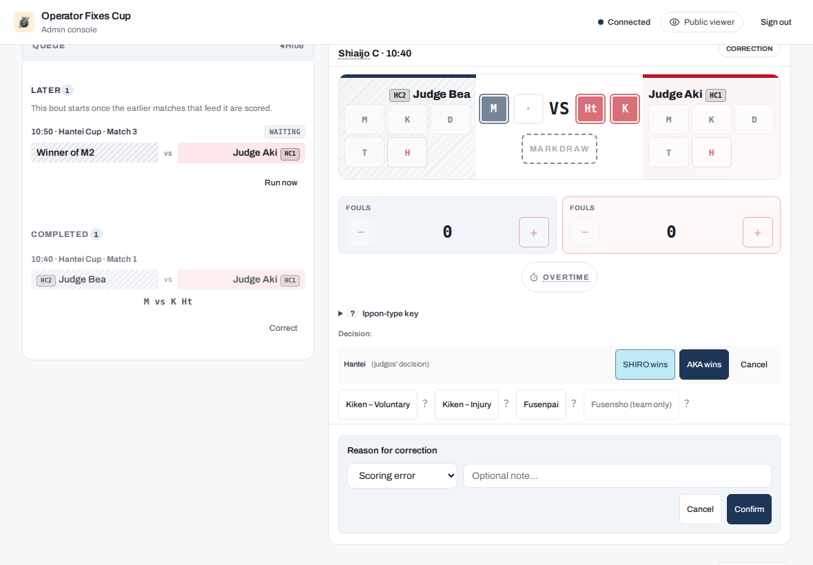Open the Public viewer
The height and width of the screenshot is (565, 813).
(701, 22)
